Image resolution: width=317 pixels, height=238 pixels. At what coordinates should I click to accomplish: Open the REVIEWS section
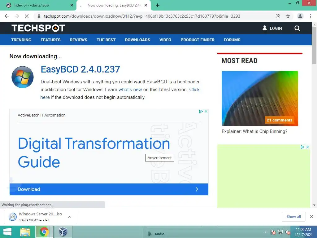78,40
